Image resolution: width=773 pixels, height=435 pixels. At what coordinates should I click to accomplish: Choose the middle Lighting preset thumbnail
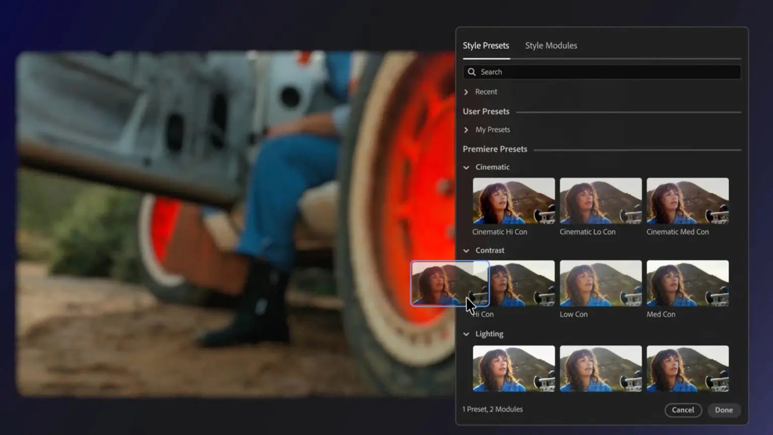[600, 368]
